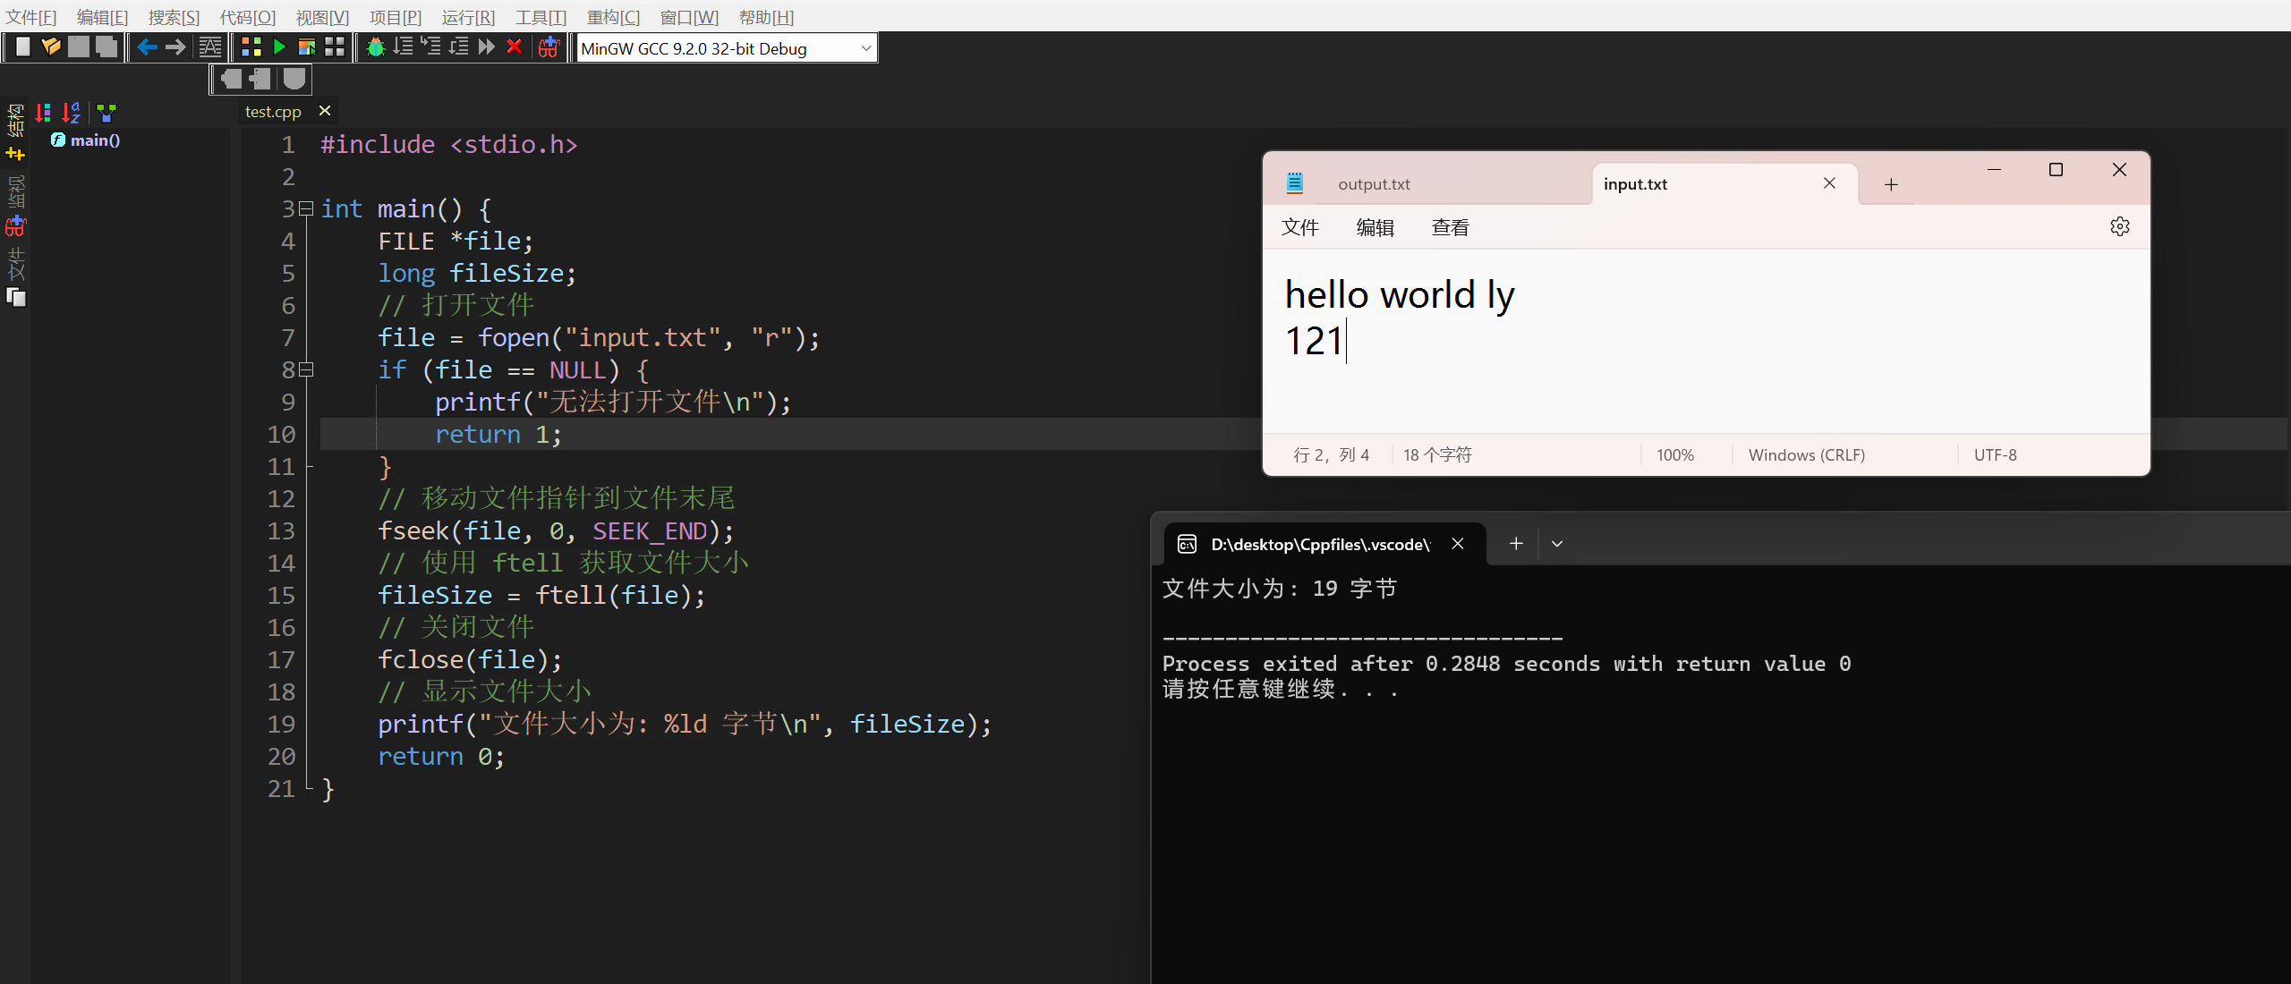Click the grey shield-shaped toolbar icon
Image resolution: width=2291 pixels, height=984 pixels.
294,79
